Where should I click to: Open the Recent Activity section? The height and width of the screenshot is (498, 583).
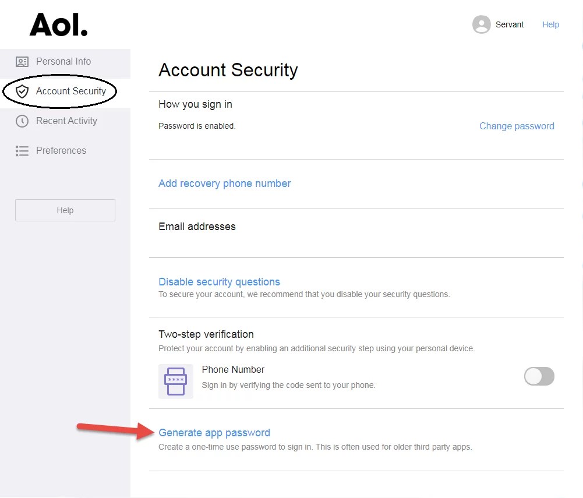click(x=66, y=121)
